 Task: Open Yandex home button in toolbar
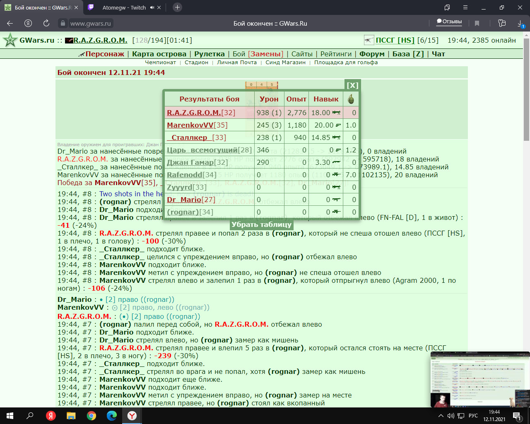[x=28, y=23]
